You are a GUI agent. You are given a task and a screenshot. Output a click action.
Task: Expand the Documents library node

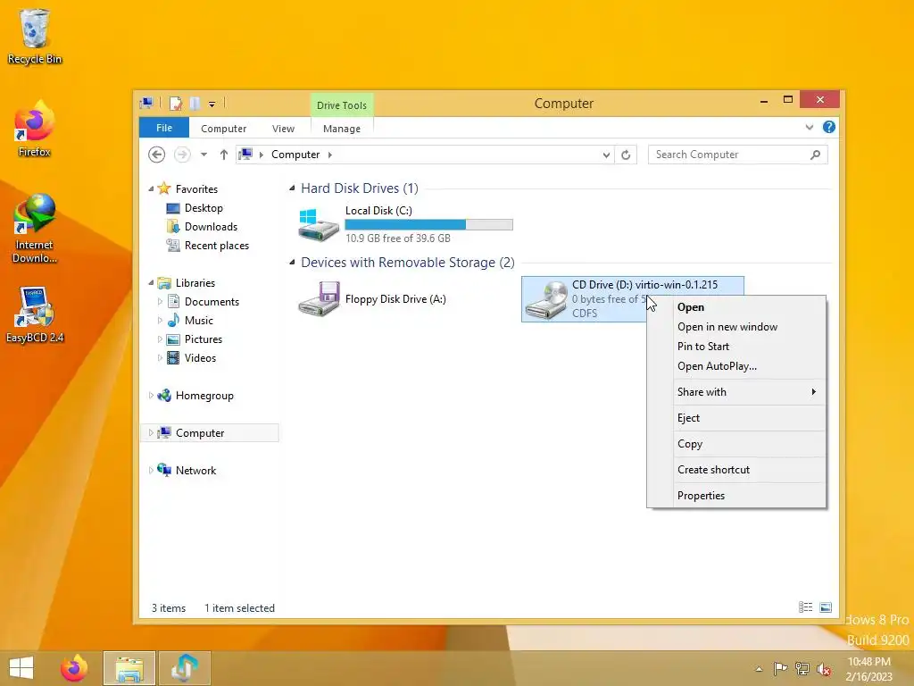pos(160,302)
